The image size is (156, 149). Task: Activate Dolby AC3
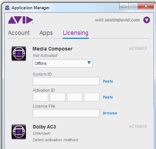(x=138, y=126)
